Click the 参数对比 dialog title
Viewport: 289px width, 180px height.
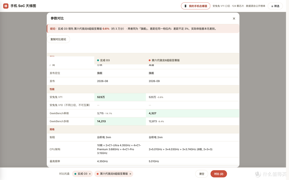coord(57,18)
